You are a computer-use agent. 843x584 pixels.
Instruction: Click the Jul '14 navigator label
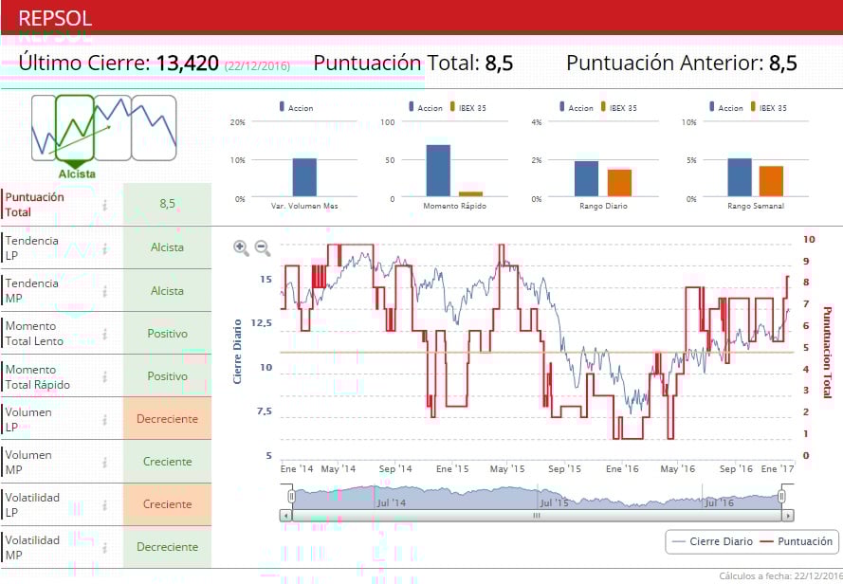(391, 502)
